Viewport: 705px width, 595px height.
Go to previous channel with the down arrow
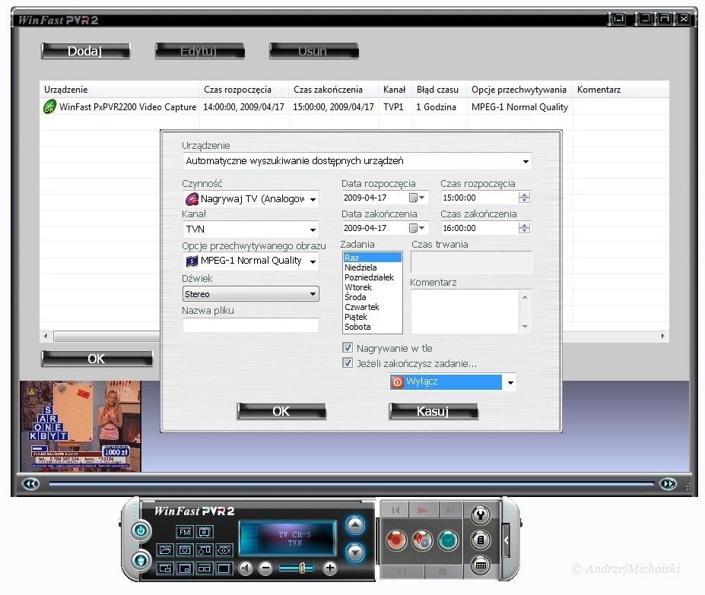[355, 552]
